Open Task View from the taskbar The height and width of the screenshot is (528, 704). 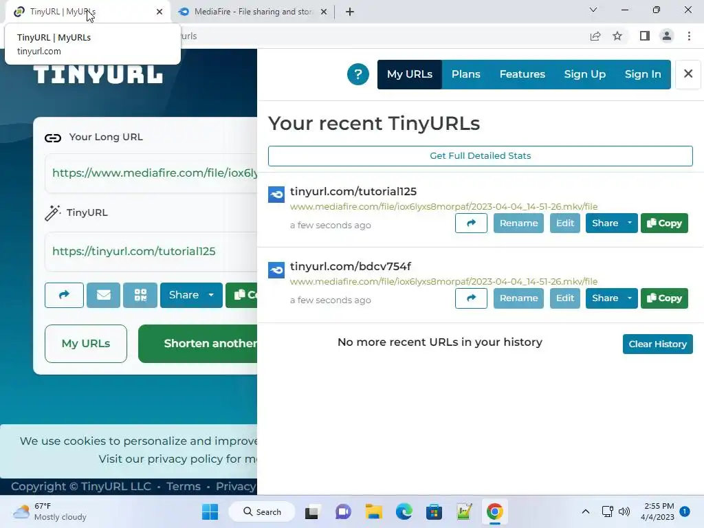coord(313,511)
